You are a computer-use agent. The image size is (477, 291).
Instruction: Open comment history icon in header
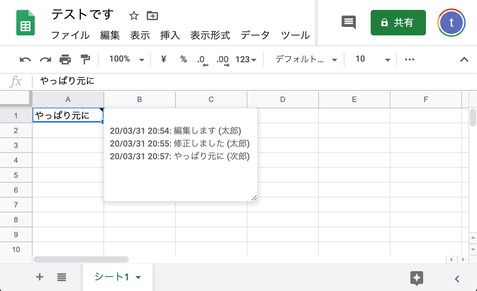tap(348, 22)
